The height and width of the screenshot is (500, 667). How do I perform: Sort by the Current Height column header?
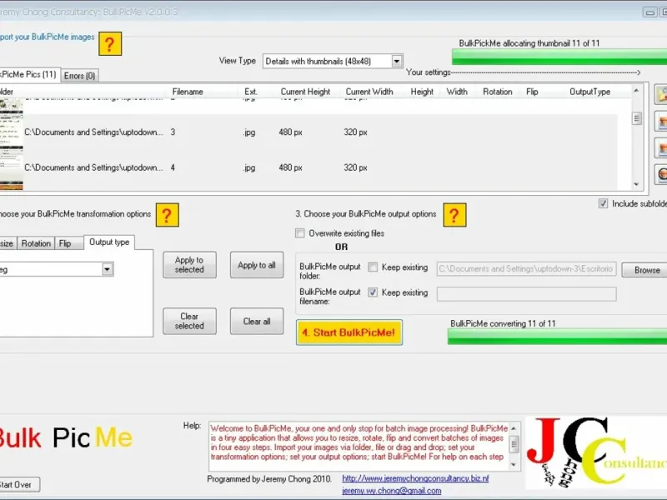pyautogui.click(x=305, y=92)
